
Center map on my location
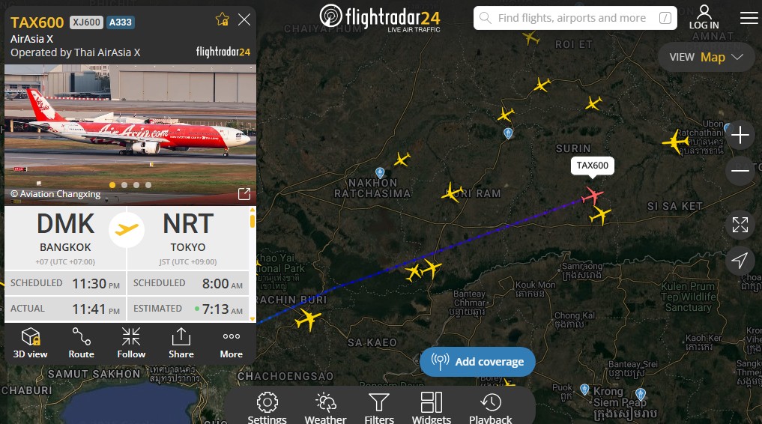740,261
